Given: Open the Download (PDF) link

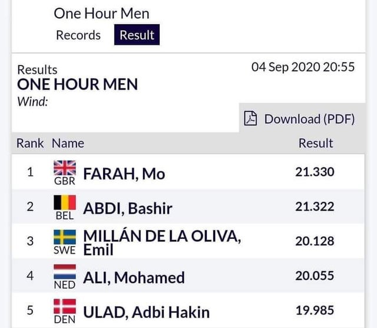Looking at the screenshot, I should click(300, 119).
